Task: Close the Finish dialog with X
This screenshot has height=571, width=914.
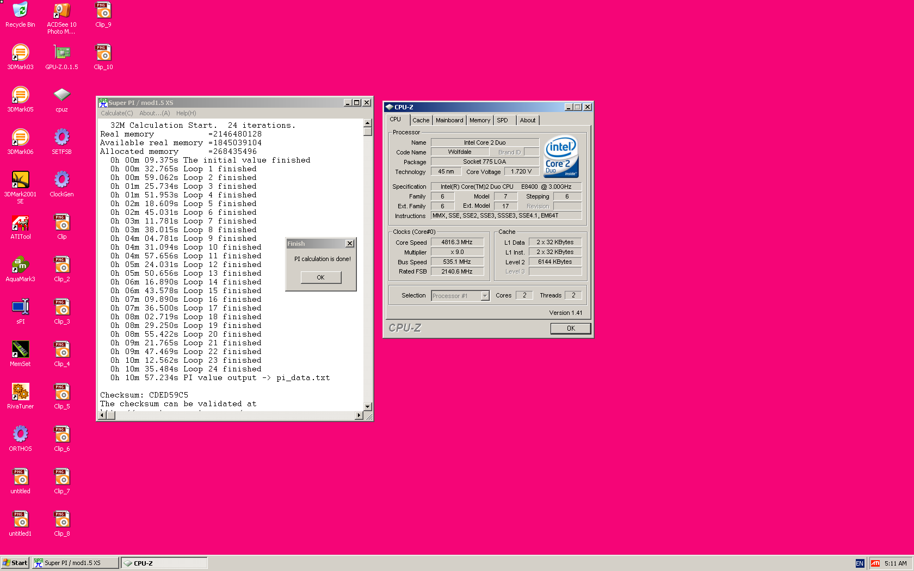Action: tap(350, 244)
